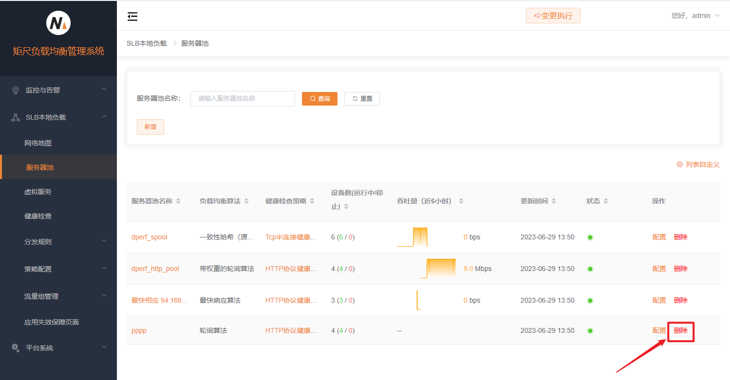Select the 平台系统 gear icon in sidebar
Image resolution: width=730 pixels, height=380 pixels.
point(15,347)
